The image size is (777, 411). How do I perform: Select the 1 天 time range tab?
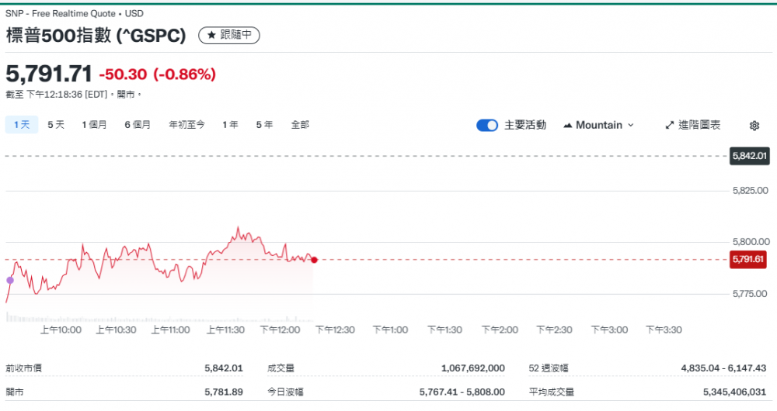21,125
